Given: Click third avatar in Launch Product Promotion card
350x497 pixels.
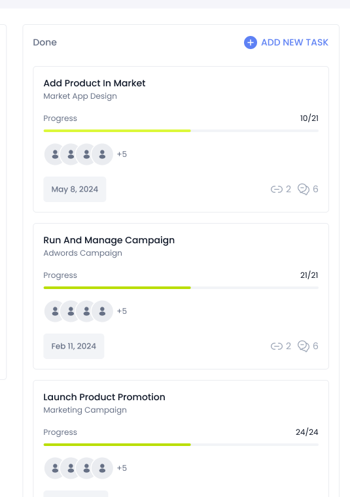Looking at the screenshot, I should [x=86, y=468].
